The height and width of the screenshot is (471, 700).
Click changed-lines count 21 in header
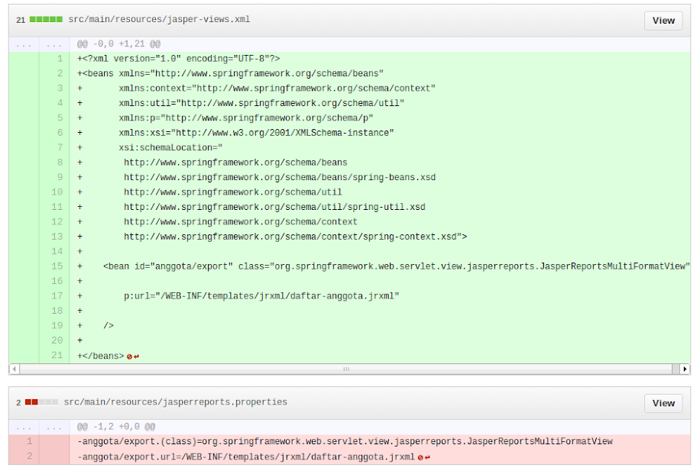point(21,20)
